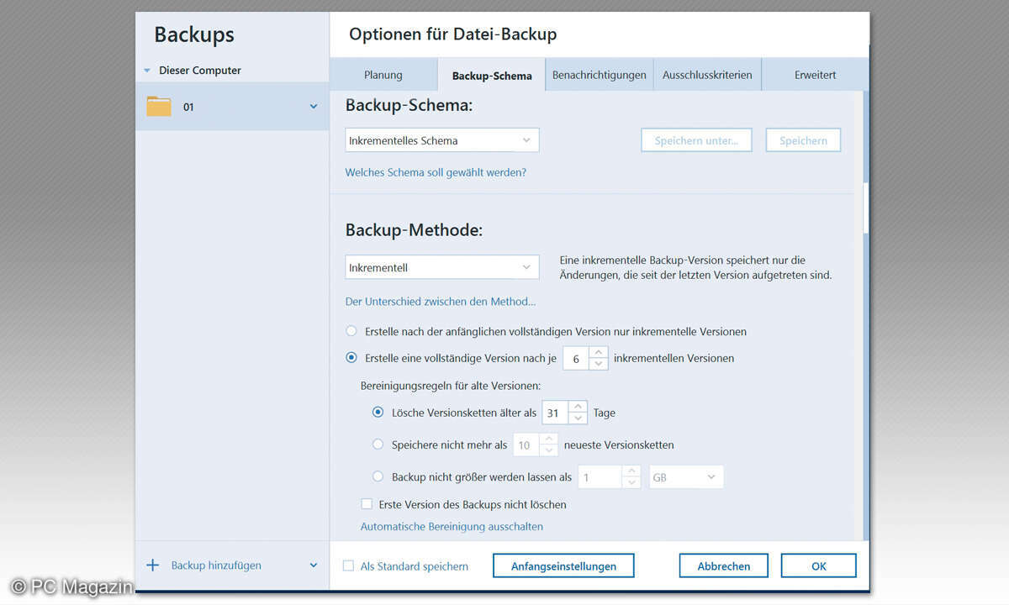Click the yellow folder icon for backup 01
This screenshot has width=1009, height=605.
pyautogui.click(x=159, y=107)
